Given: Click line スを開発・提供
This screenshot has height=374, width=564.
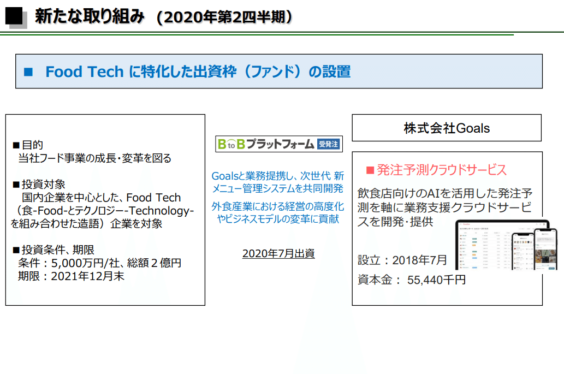Looking at the screenshot, I should point(395,222).
